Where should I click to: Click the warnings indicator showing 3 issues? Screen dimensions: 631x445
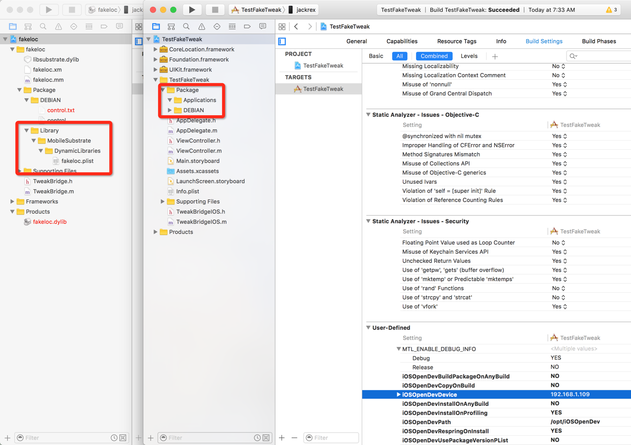(612, 10)
